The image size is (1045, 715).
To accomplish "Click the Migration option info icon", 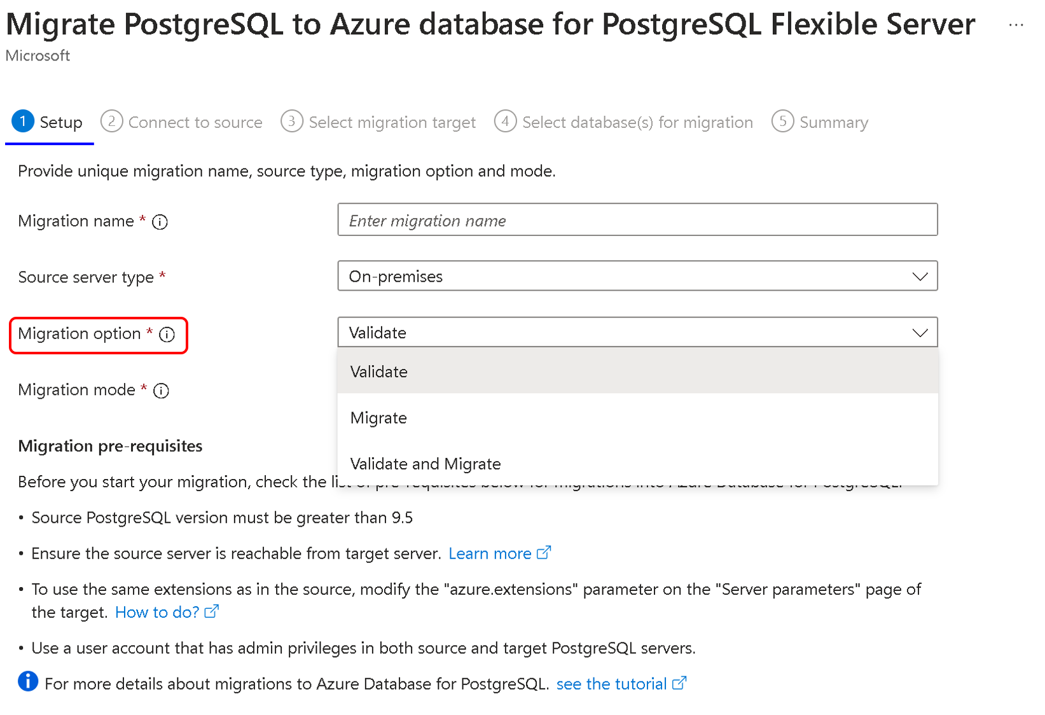I will (x=167, y=335).
